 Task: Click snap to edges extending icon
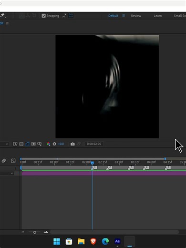coord(64,16)
